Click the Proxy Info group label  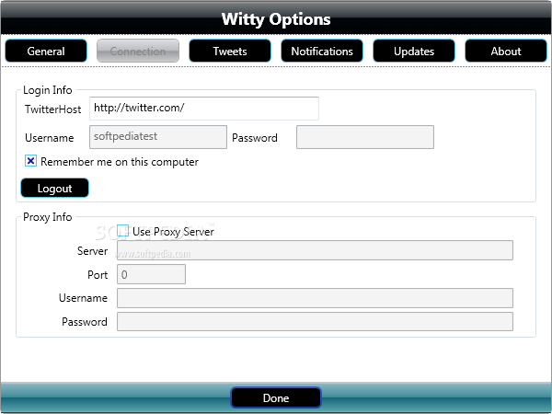[48, 217]
